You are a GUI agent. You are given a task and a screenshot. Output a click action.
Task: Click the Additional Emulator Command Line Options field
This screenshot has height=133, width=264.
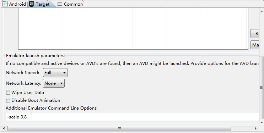132,117
